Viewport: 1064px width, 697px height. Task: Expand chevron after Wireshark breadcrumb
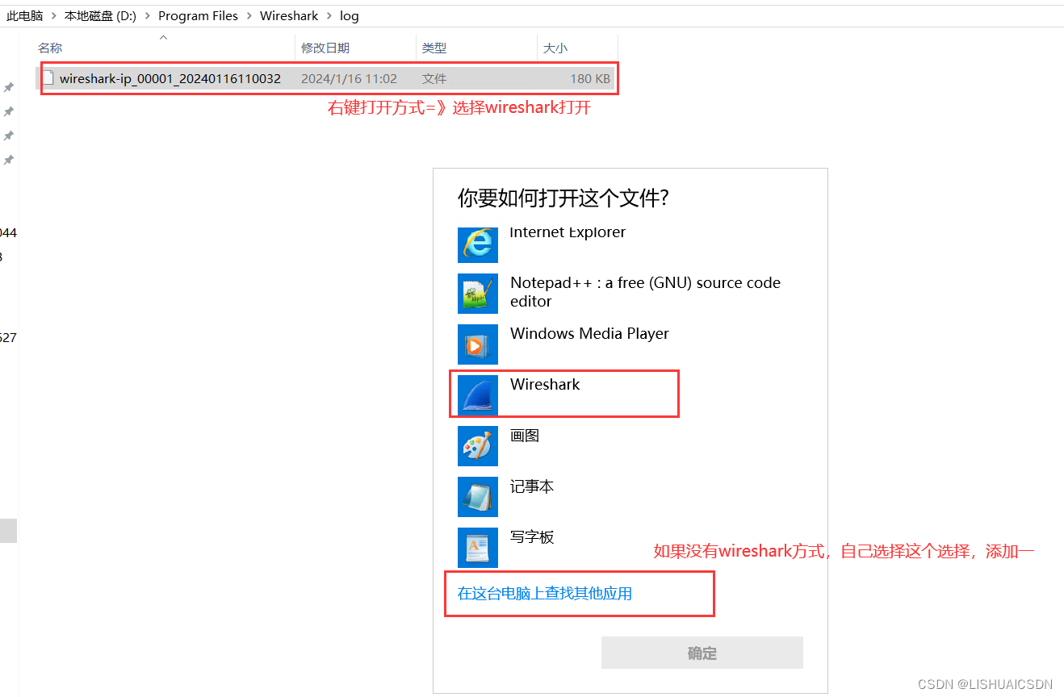pos(329,15)
